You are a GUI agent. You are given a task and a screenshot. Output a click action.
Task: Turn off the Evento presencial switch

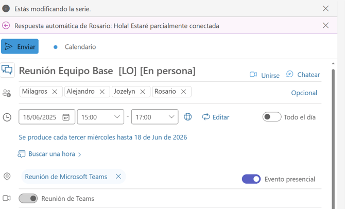point(251,179)
